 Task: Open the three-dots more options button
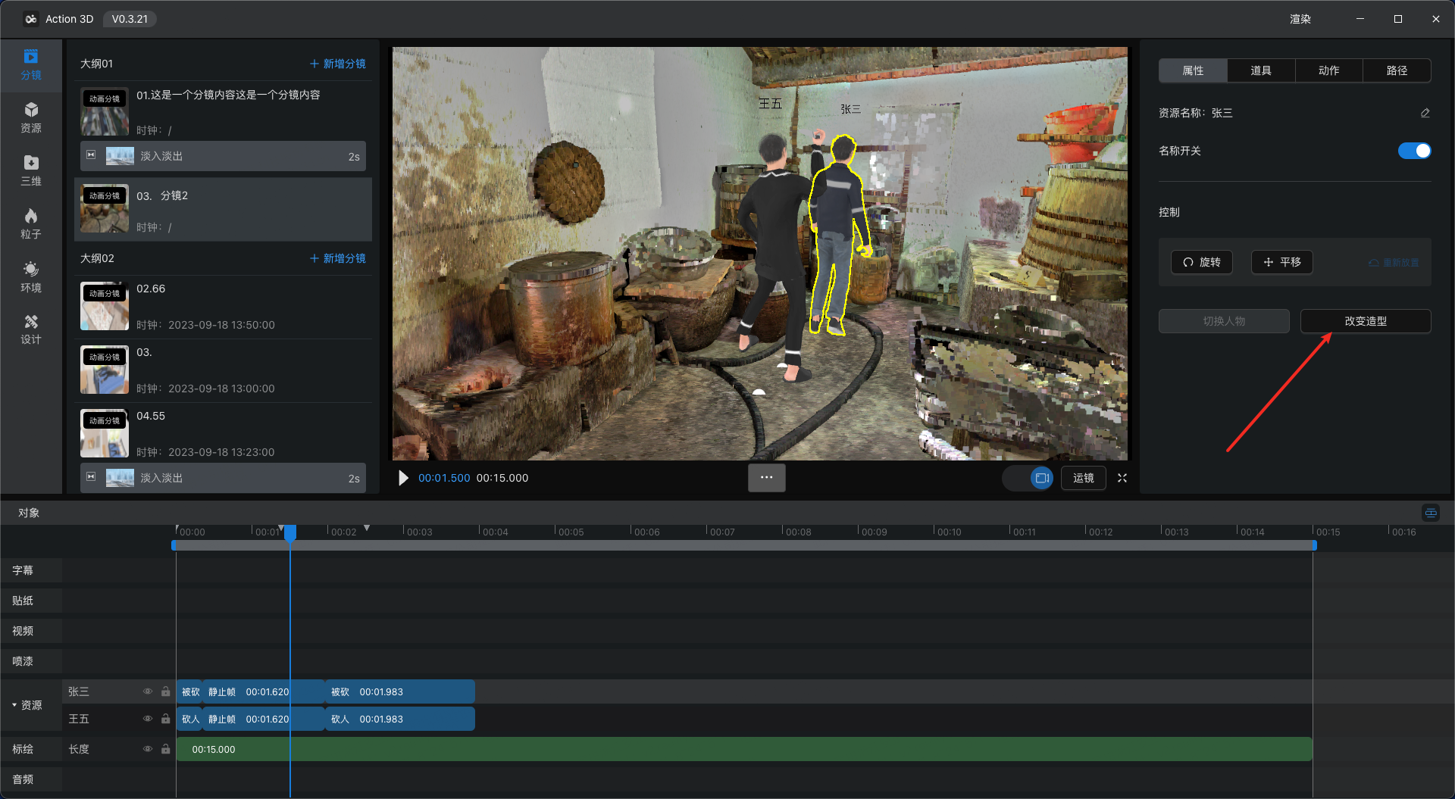coord(766,478)
